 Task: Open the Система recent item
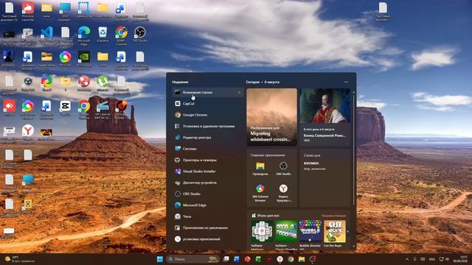point(208,149)
